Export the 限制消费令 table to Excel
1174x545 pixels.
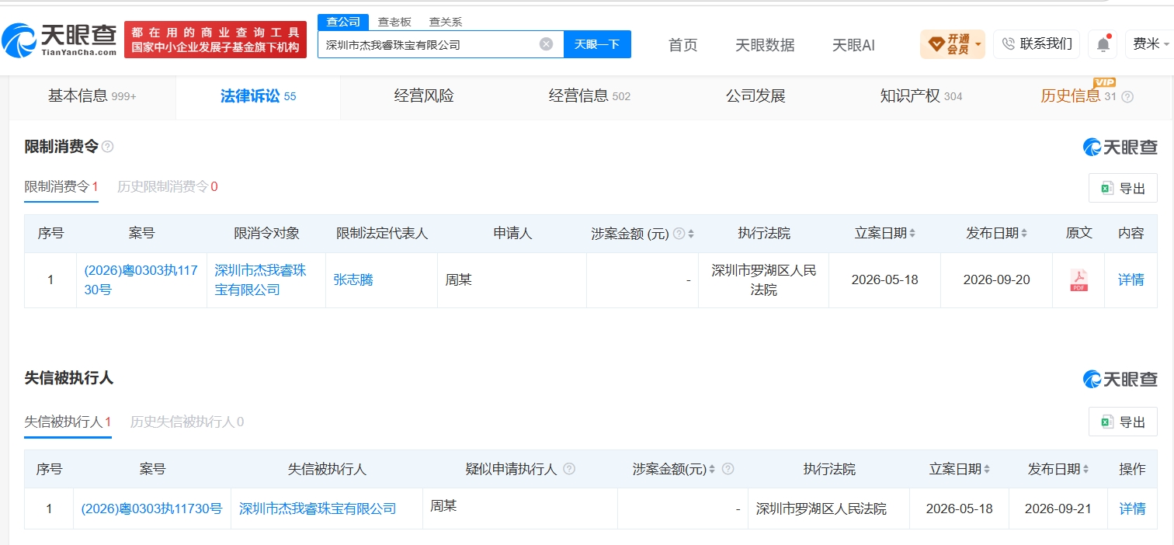pyautogui.click(x=1123, y=188)
